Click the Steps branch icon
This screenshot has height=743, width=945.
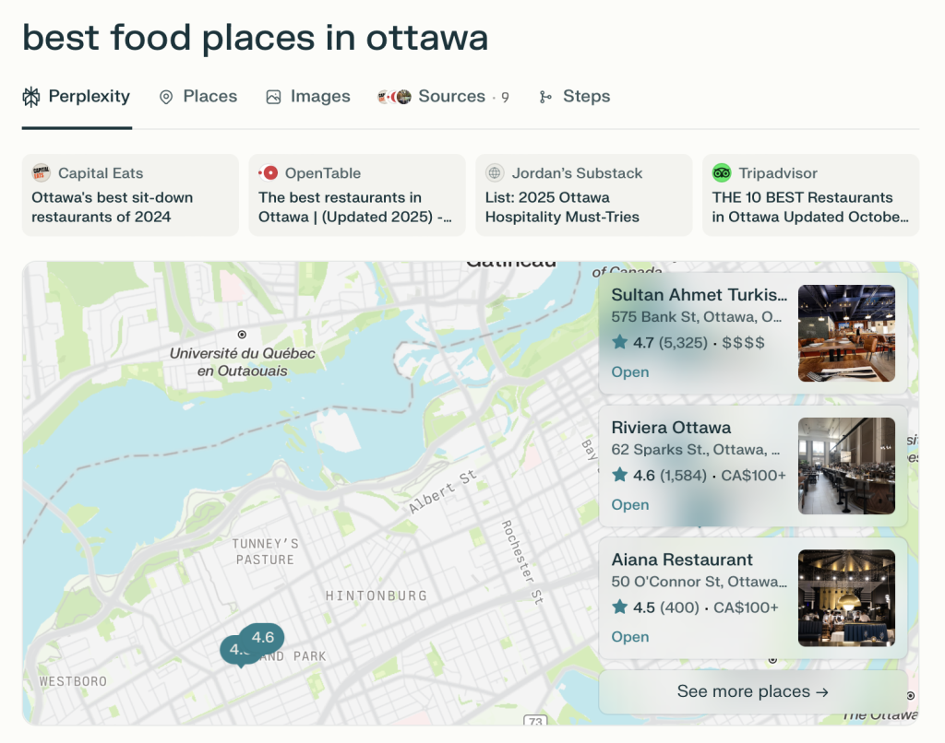point(546,97)
